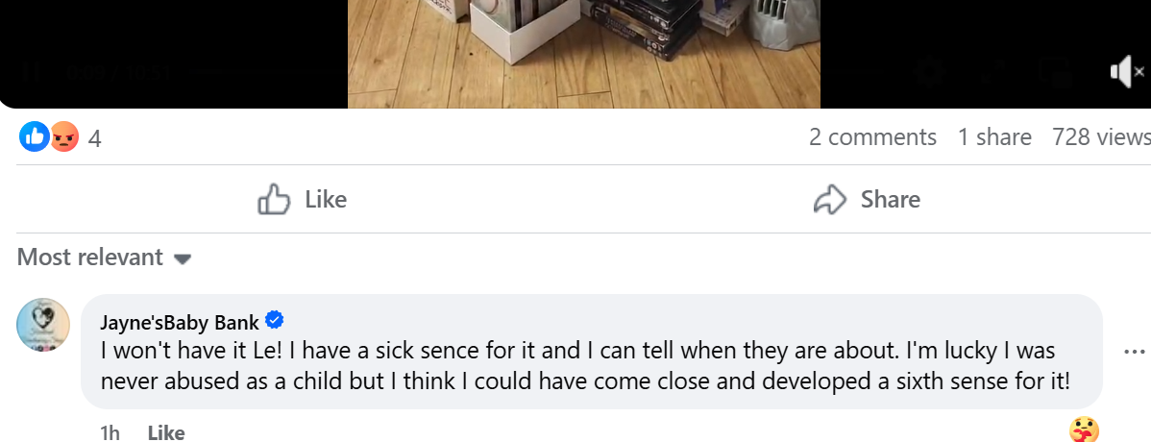The image size is (1151, 442).
Task: Click the blue verified badge
Action: [274, 321]
